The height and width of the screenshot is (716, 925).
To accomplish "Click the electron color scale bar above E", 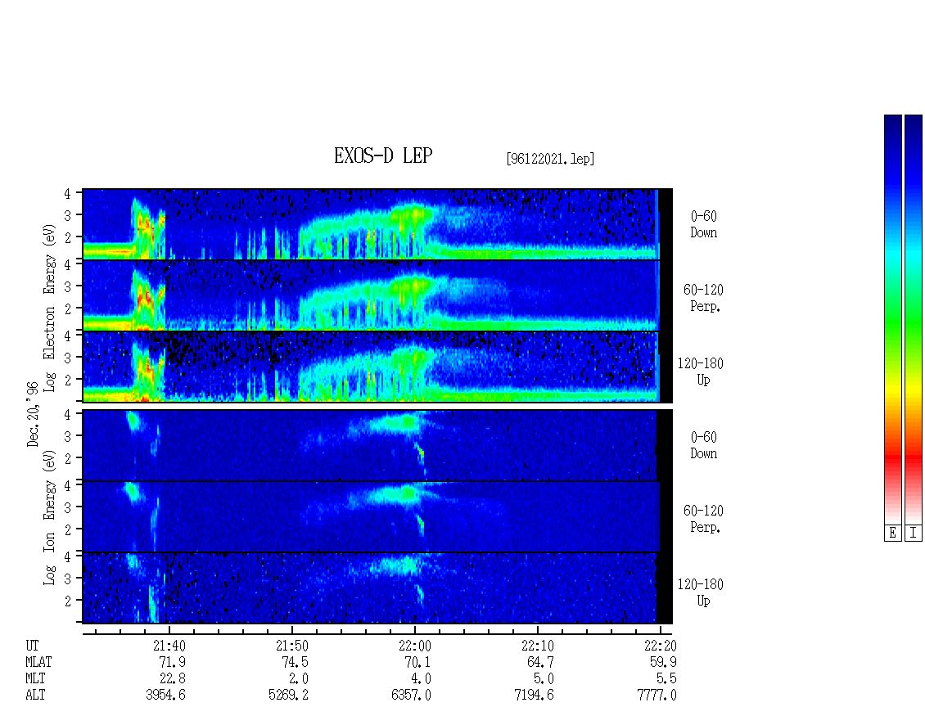I will click(x=892, y=319).
